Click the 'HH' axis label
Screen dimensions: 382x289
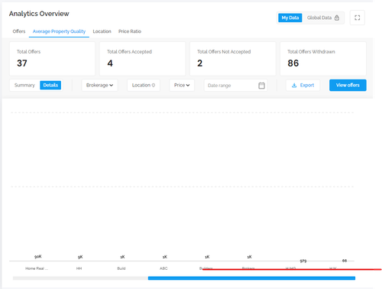click(79, 268)
